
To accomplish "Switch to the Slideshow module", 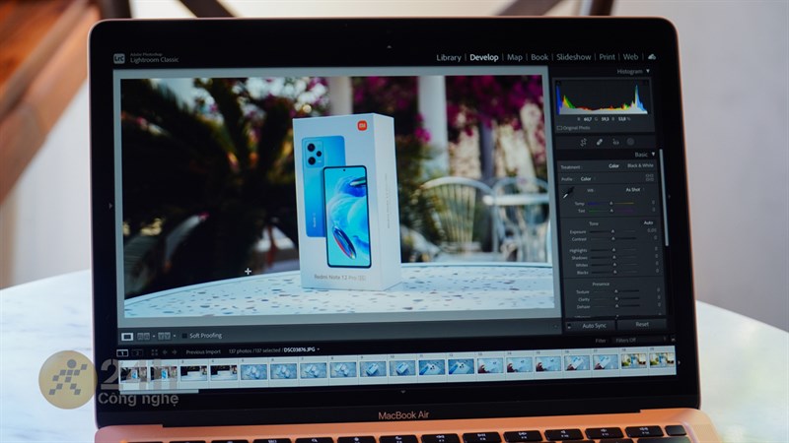I will pyautogui.click(x=574, y=57).
